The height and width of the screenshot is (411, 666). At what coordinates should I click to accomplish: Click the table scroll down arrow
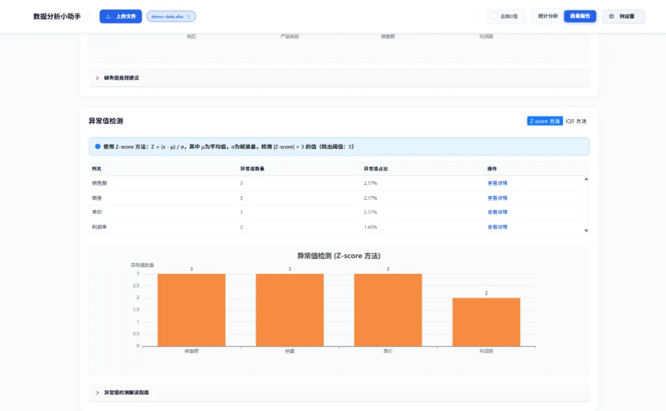click(x=586, y=231)
